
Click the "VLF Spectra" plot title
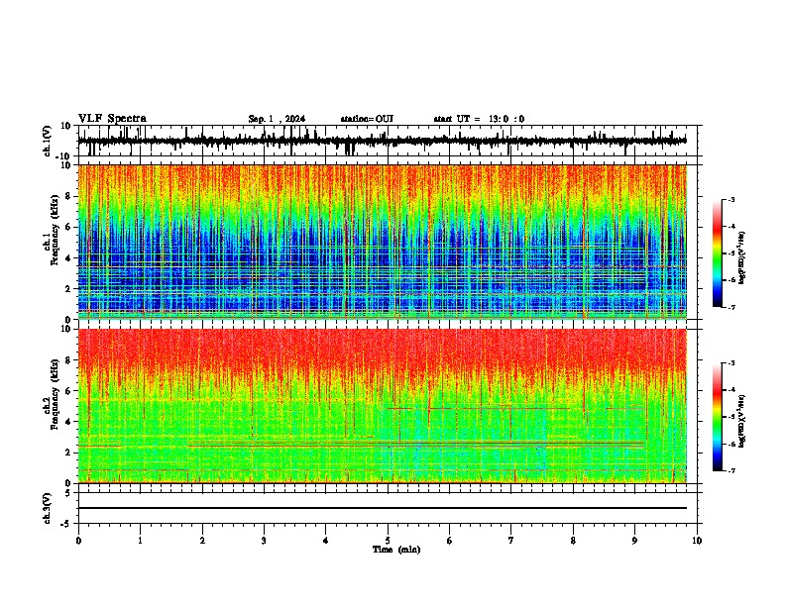point(112,119)
